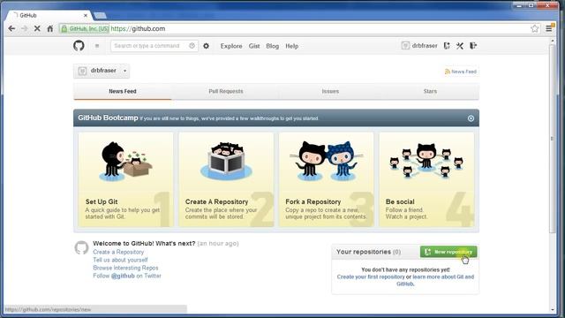Click the Octocat icon beside Welcome to GitHub
The image size is (565, 318).
(x=81, y=247)
